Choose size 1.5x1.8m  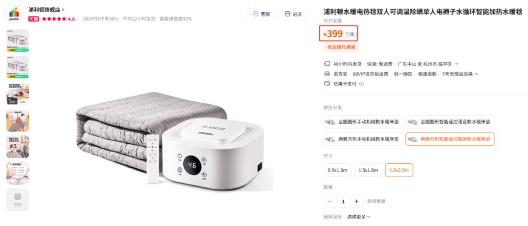click(368, 170)
